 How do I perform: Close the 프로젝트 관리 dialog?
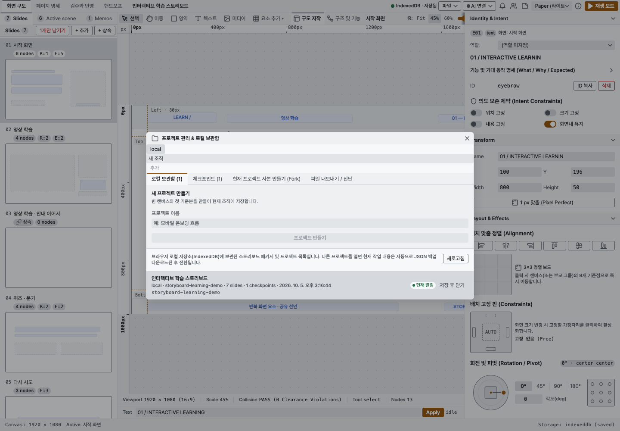click(x=467, y=138)
